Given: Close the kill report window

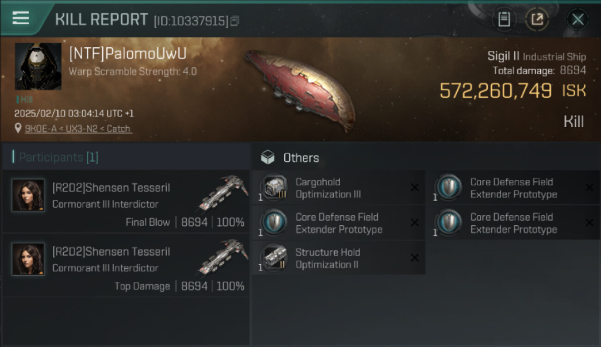Looking at the screenshot, I should coord(577,19).
